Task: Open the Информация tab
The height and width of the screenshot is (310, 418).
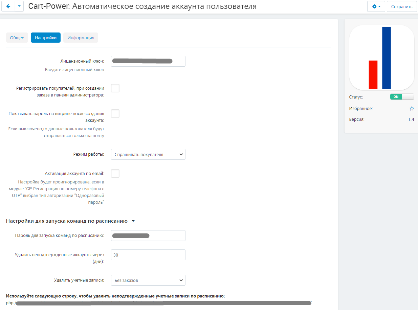Action: tap(81, 38)
